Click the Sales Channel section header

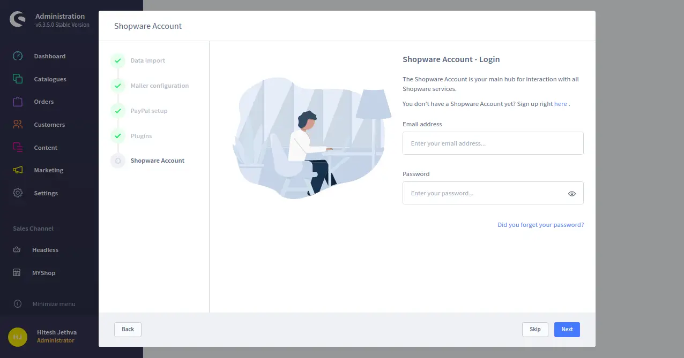33,228
